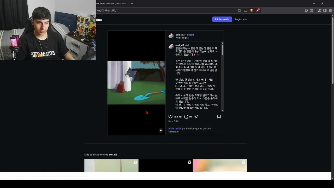Click the caption scrollbar thumb
Image resolution: width=334 pixels, height=188 pixels.
223,50
